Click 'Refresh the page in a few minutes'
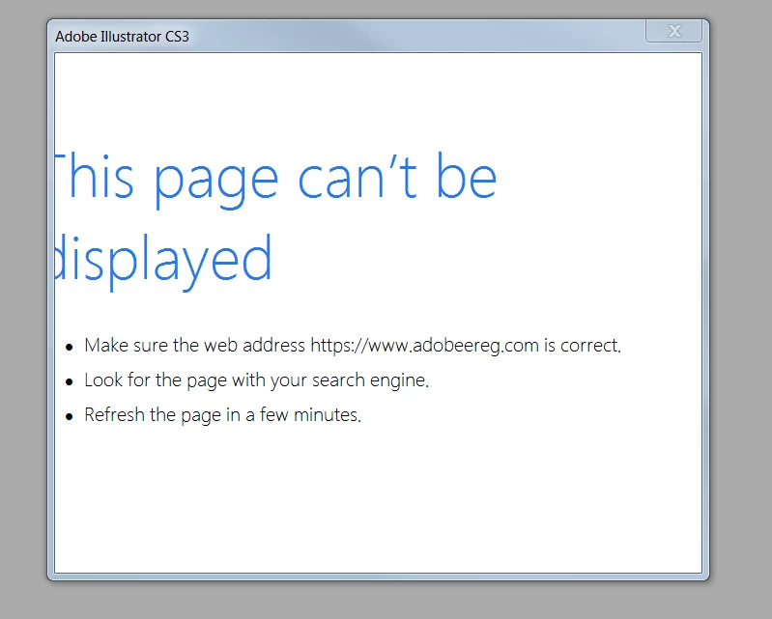This screenshot has width=772, height=619. (222, 415)
